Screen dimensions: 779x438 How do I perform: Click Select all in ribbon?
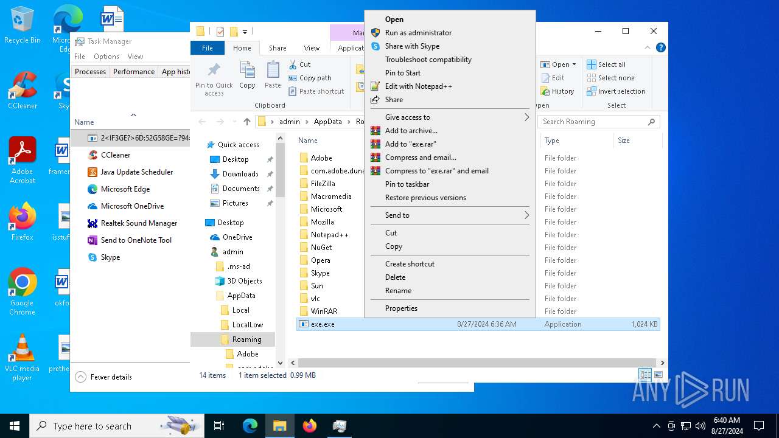[x=606, y=64]
